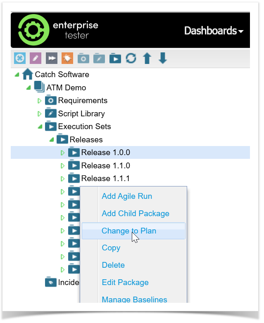Click the script folder toolbar icon
The image size is (264, 323).
99,58
